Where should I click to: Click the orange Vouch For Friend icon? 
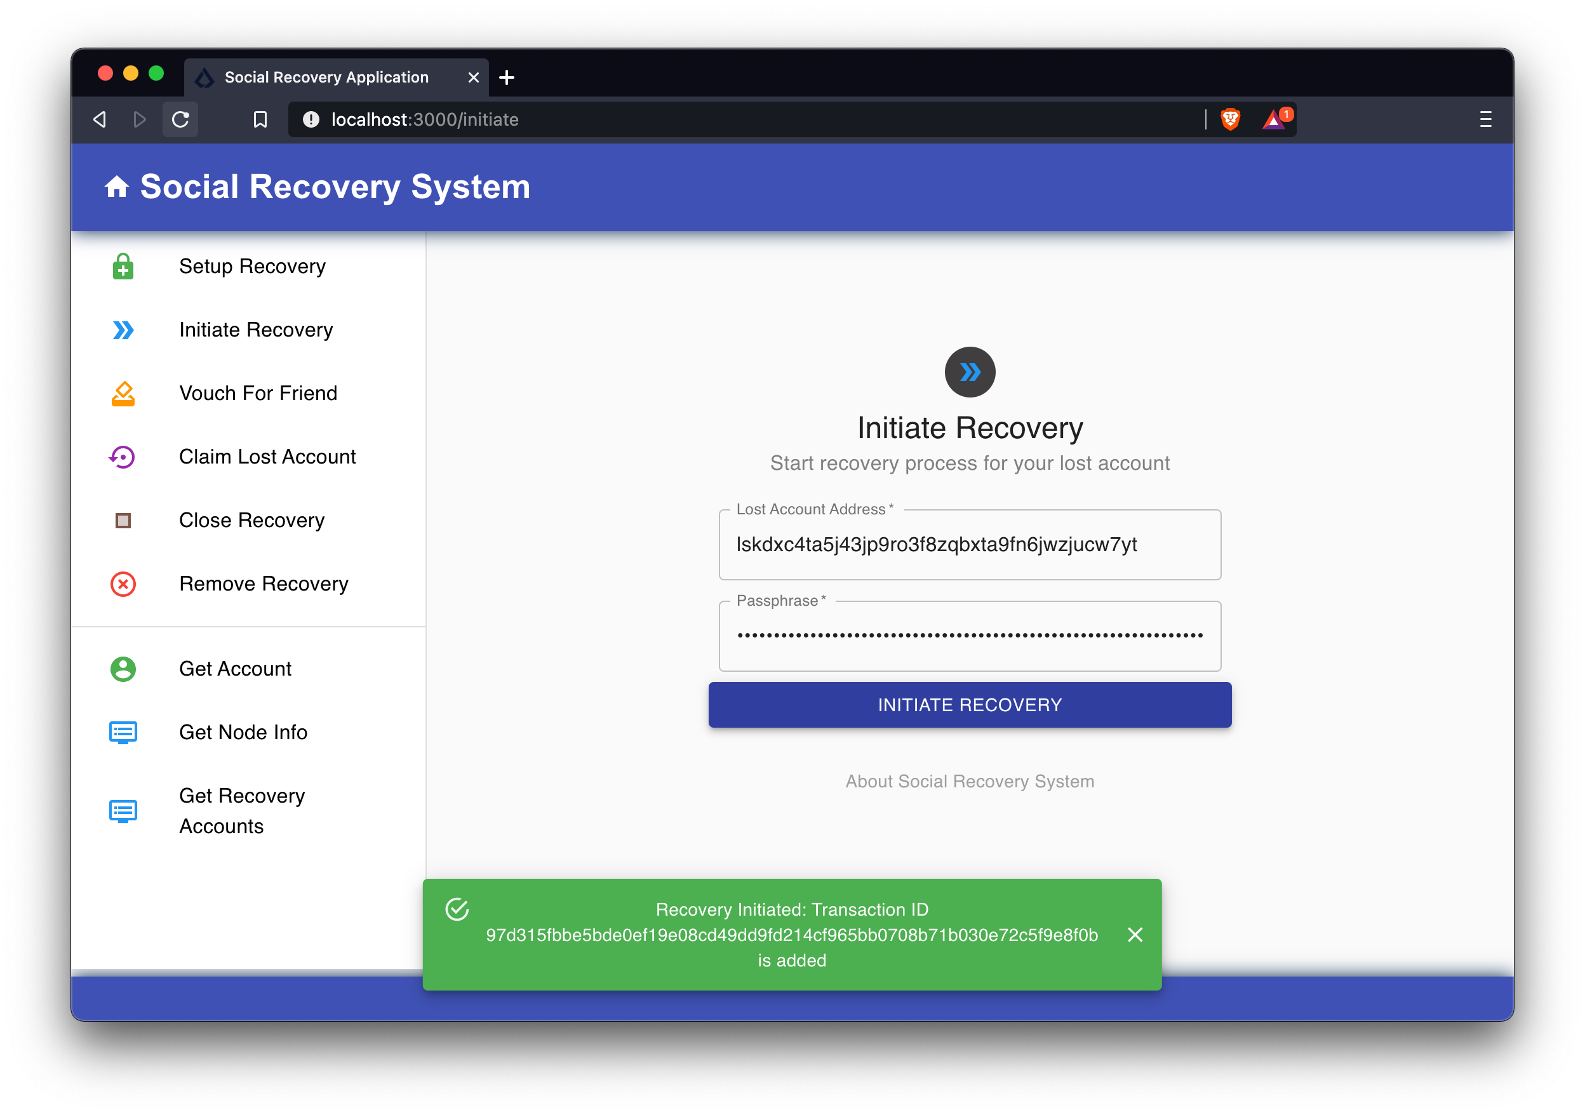click(123, 394)
